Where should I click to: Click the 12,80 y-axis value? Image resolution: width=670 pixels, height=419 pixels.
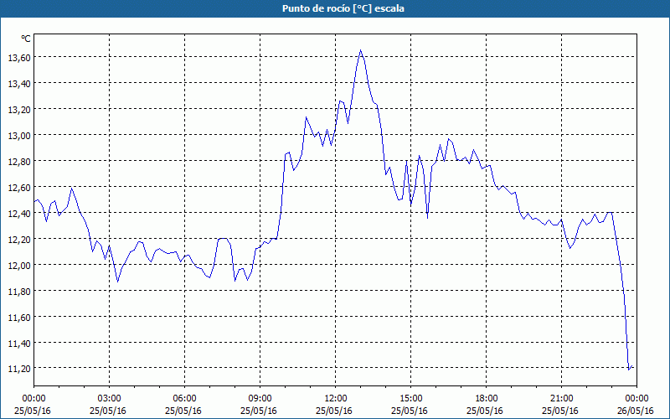(x=18, y=161)
